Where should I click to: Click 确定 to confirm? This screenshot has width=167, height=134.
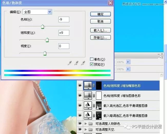[101, 14]
